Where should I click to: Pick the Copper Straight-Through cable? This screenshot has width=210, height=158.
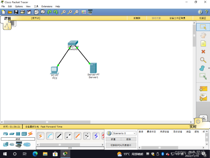pyautogui.click(x=59, y=136)
